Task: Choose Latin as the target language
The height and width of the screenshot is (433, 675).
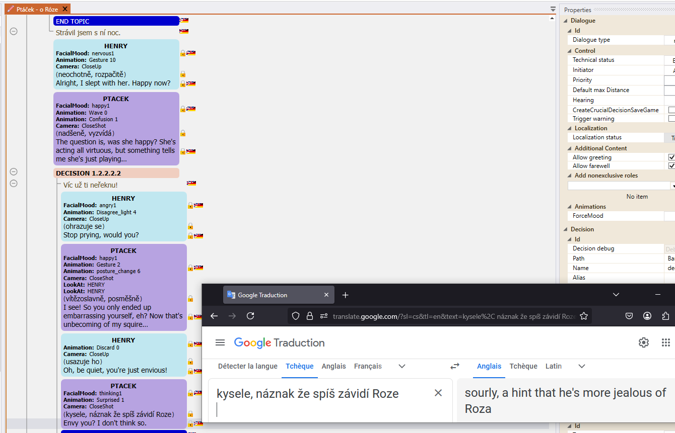Action: click(554, 366)
